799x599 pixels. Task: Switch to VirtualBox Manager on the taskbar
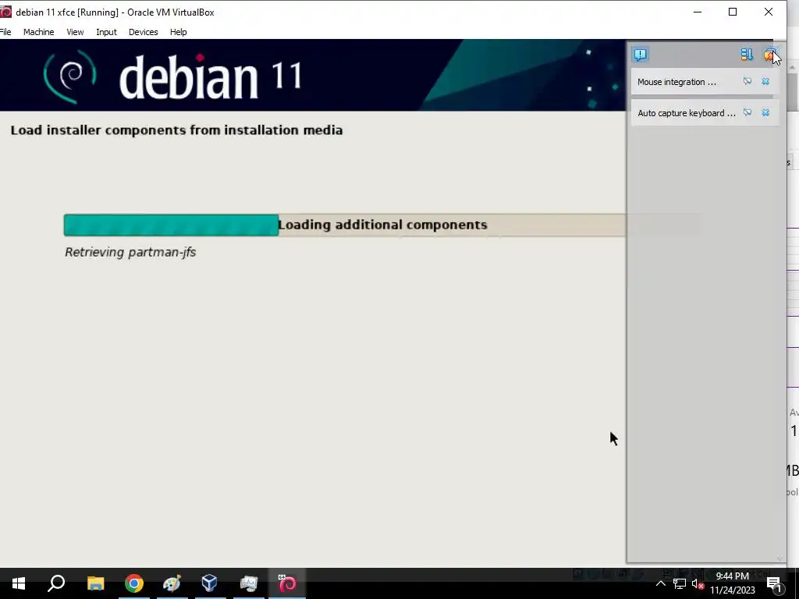[x=210, y=583]
